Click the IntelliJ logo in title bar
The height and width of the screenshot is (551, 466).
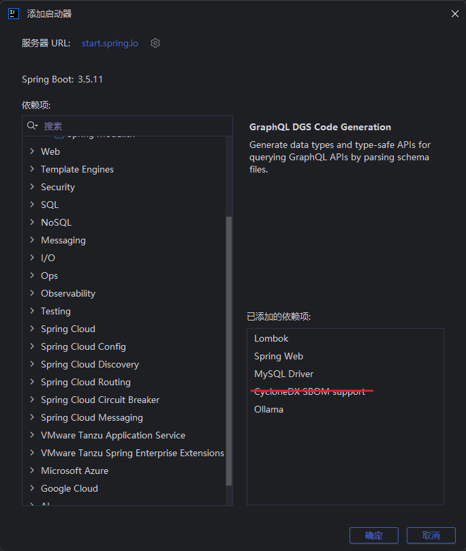tap(14, 14)
